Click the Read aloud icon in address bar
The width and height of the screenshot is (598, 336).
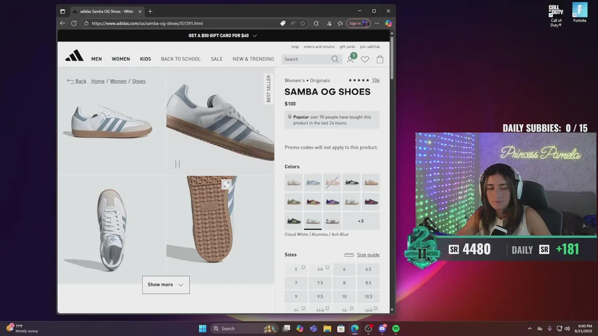tap(293, 23)
